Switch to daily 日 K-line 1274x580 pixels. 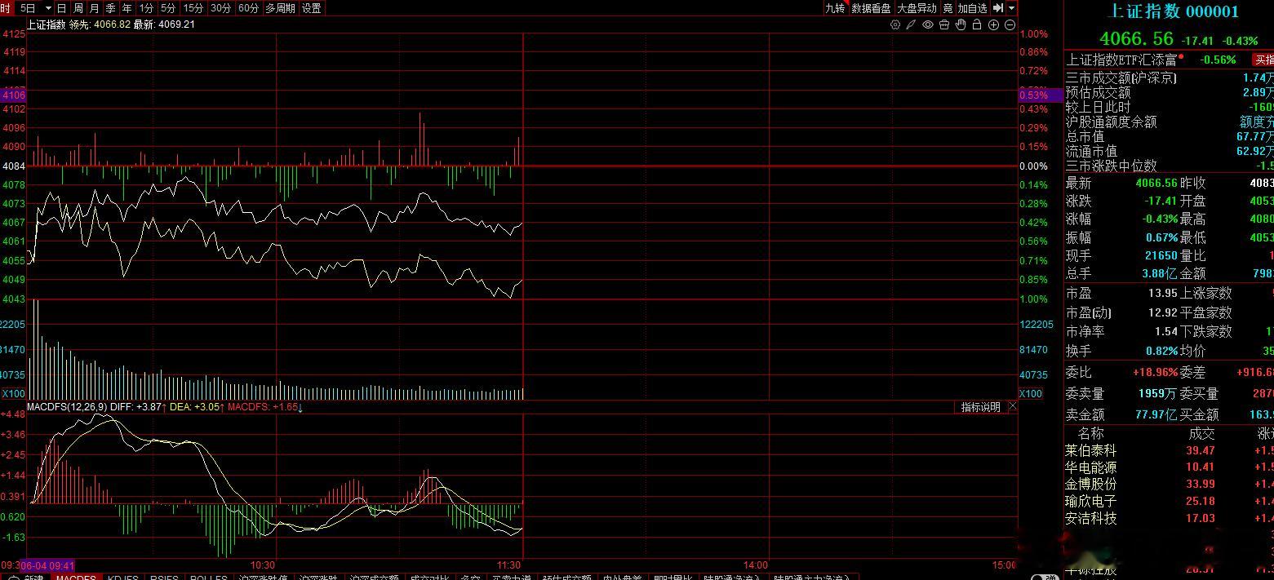click(62, 8)
